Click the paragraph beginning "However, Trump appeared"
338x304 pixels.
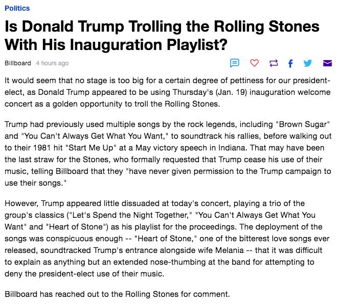167,239
